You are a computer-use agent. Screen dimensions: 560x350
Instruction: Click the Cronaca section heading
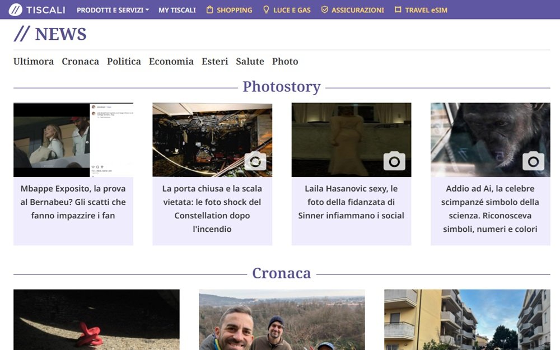(x=281, y=273)
